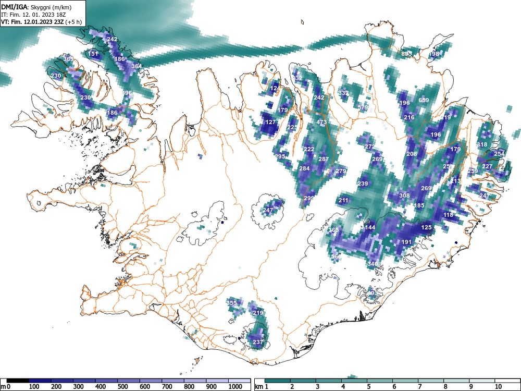Click the 'IT: Fim. 12. 01. 2023 18Z' line
521x391 pixels.
32,15
